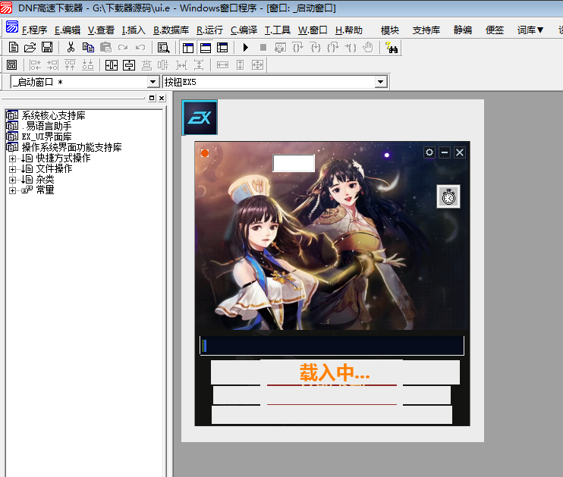Open the W.窗口 menu

pyautogui.click(x=313, y=30)
